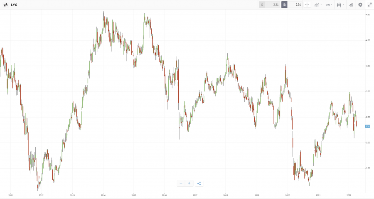This screenshot has width=374, height=199.
Task: Open chart settings gear
Action: pyautogui.click(x=360, y=5)
